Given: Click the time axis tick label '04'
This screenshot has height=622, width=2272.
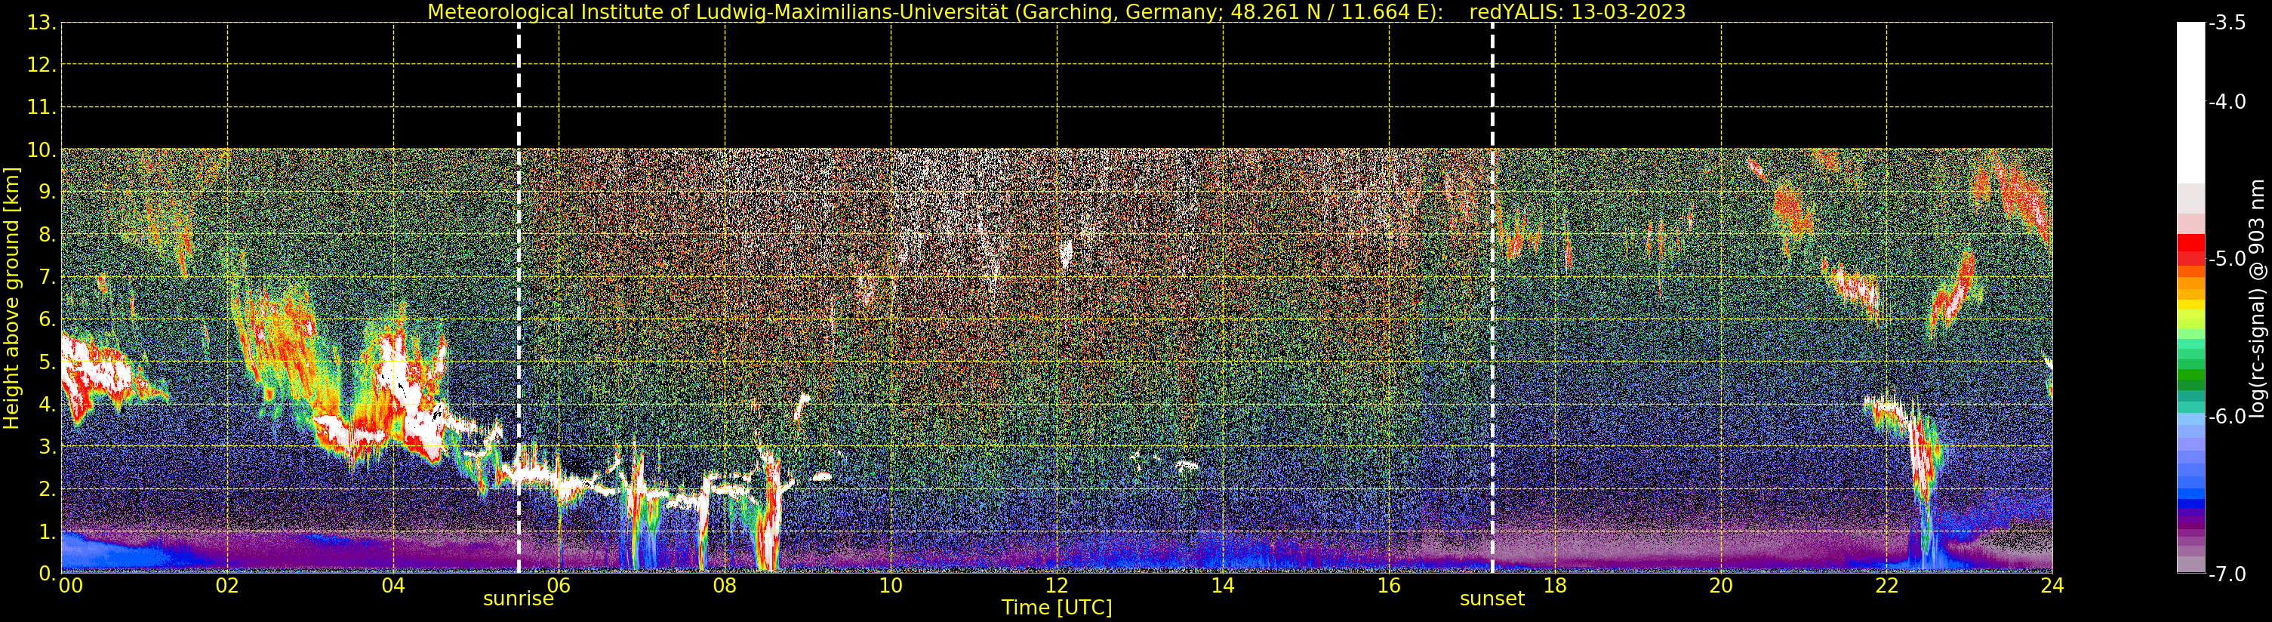Looking at the screenshot, I should coord(393,586).
